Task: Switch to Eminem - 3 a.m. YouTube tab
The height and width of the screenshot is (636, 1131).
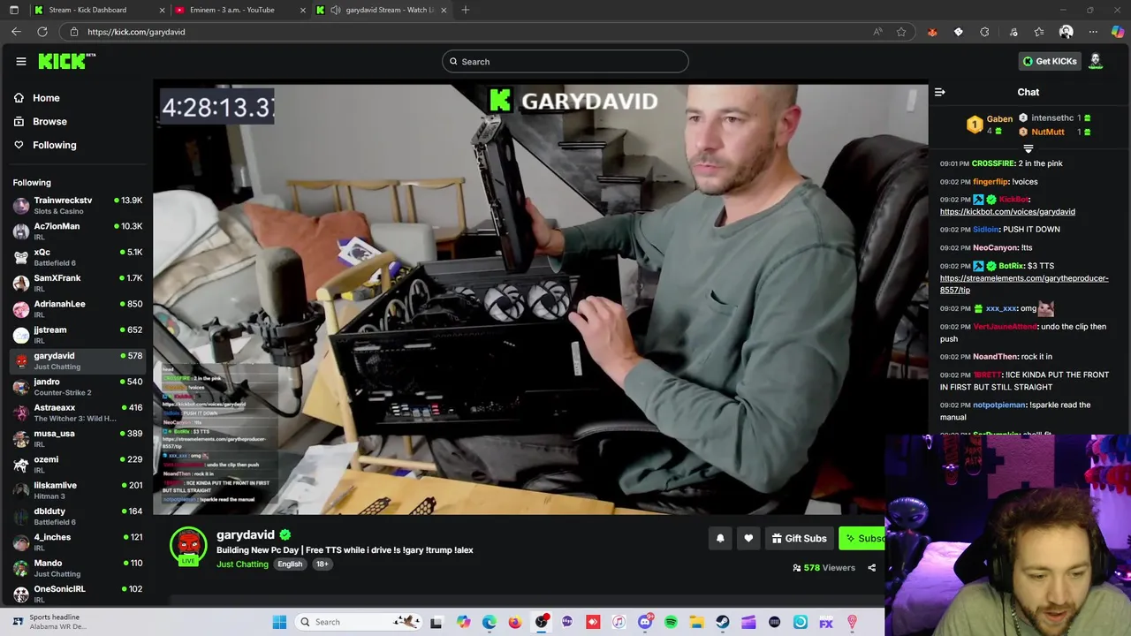Action: pos(240,10)
